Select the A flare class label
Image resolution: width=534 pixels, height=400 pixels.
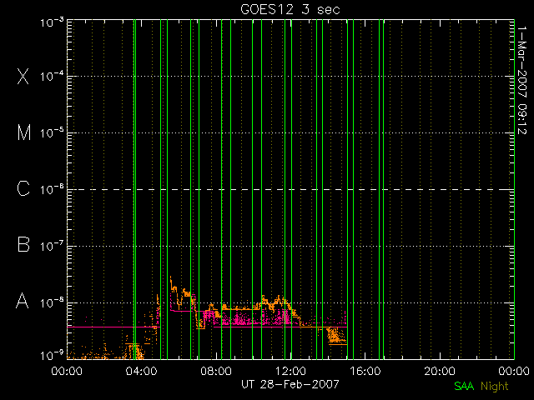[23, 301]
